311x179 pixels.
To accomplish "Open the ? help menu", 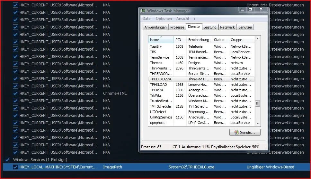I will coord(195,19).
